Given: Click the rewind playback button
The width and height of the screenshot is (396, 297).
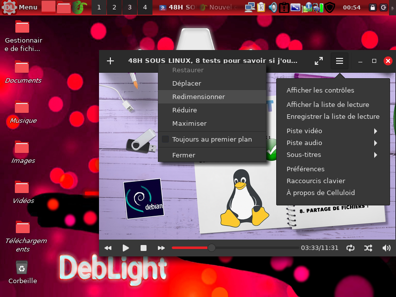Looking at the screenshot, I should click(108, 248).
